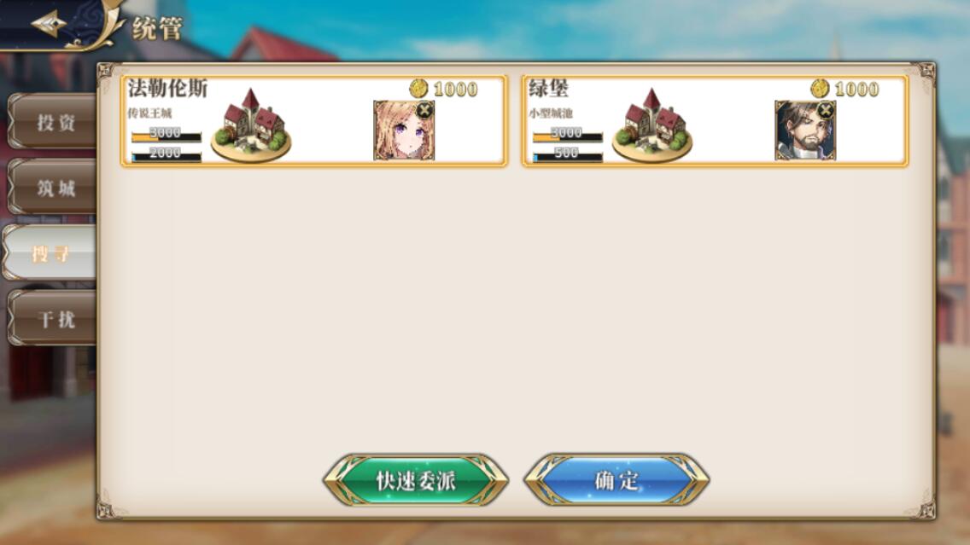Switch to the 干扰 tab

pos(53,318)
